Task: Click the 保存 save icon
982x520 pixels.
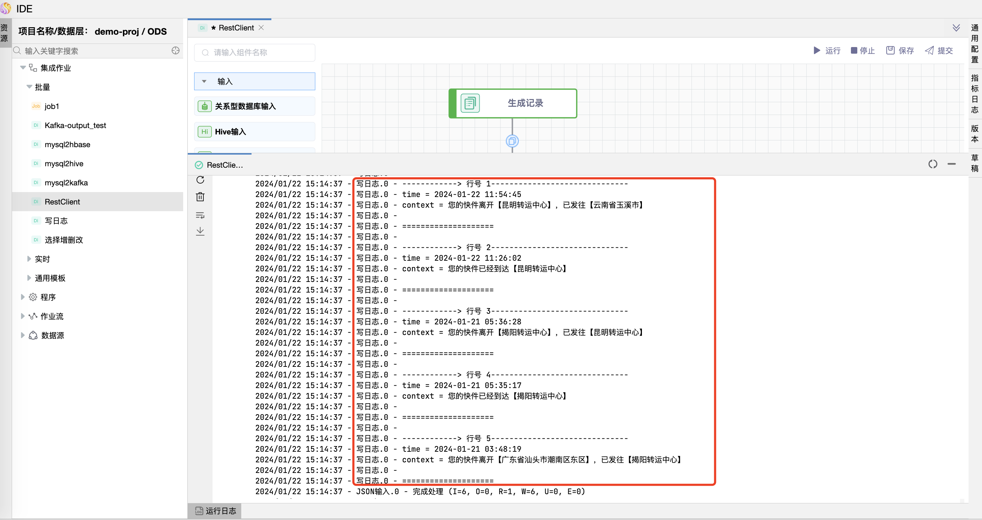Action: pyautogui.click(x=890, y=50)
